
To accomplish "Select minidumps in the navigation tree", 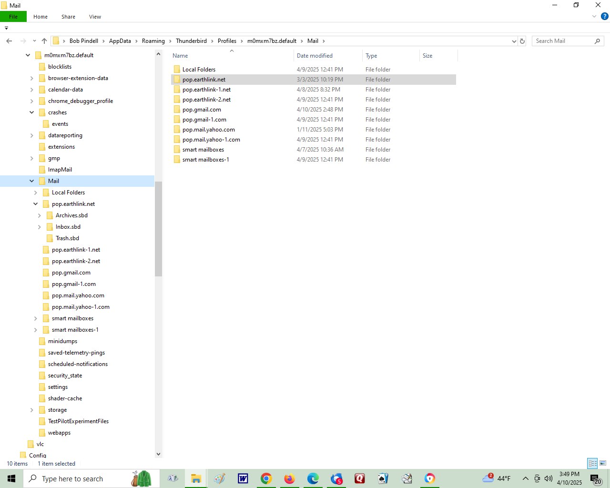I will tap(62, 341).
